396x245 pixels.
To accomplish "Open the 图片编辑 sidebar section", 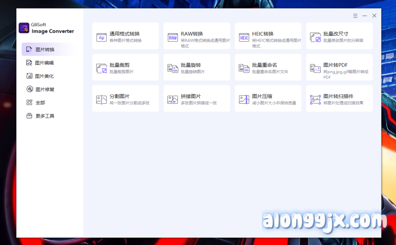I will 44,63.
